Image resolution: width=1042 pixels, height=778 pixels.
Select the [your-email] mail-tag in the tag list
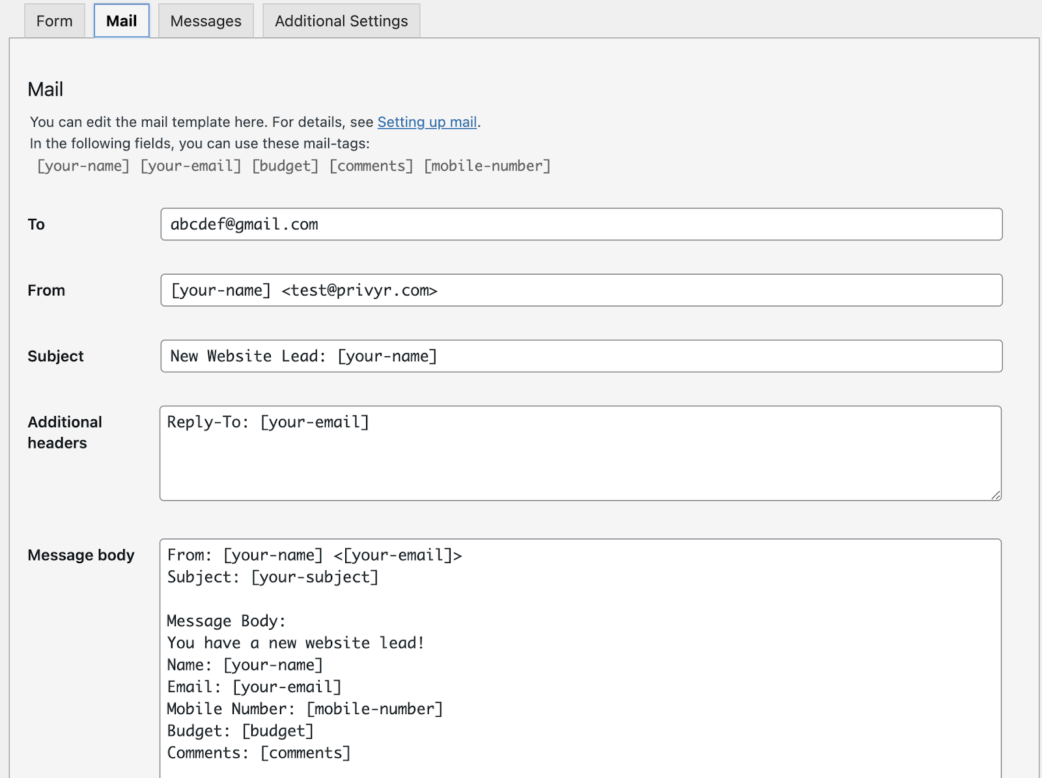(191, 166)
